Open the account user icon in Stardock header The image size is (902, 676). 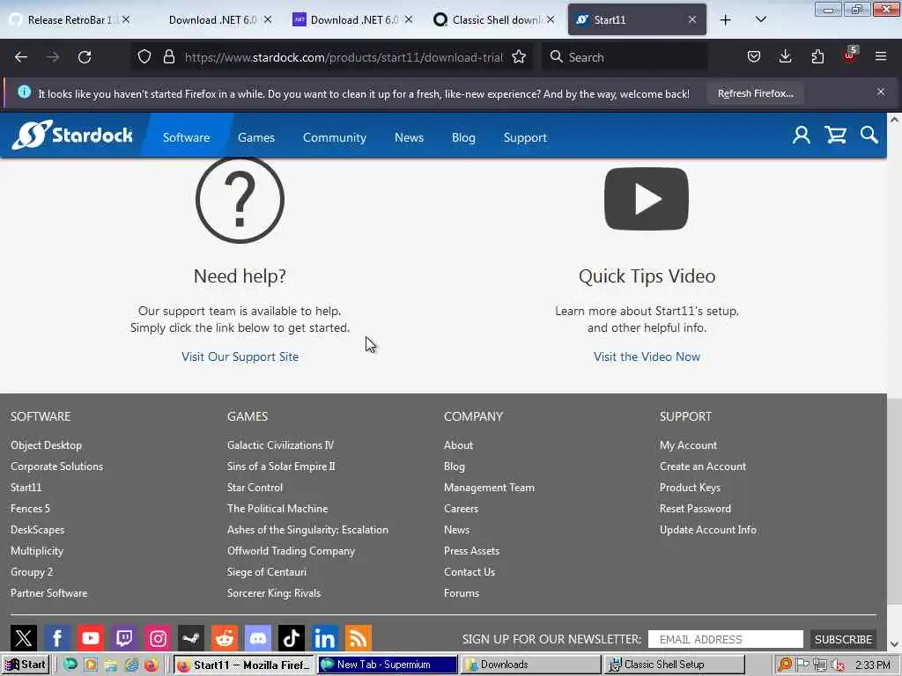pos(801,136)
